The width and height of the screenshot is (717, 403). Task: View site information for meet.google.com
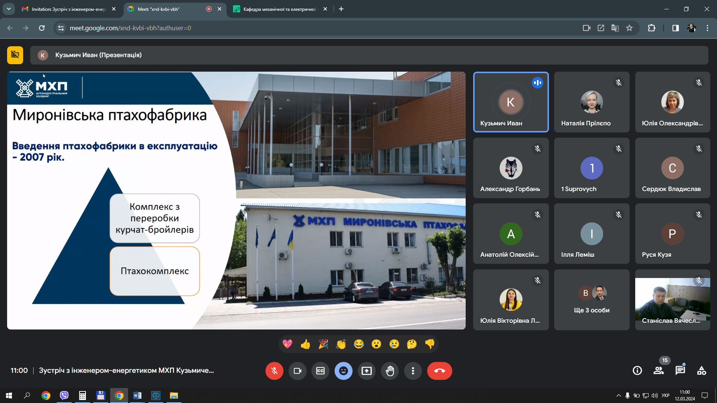click(x=61, y=28)
